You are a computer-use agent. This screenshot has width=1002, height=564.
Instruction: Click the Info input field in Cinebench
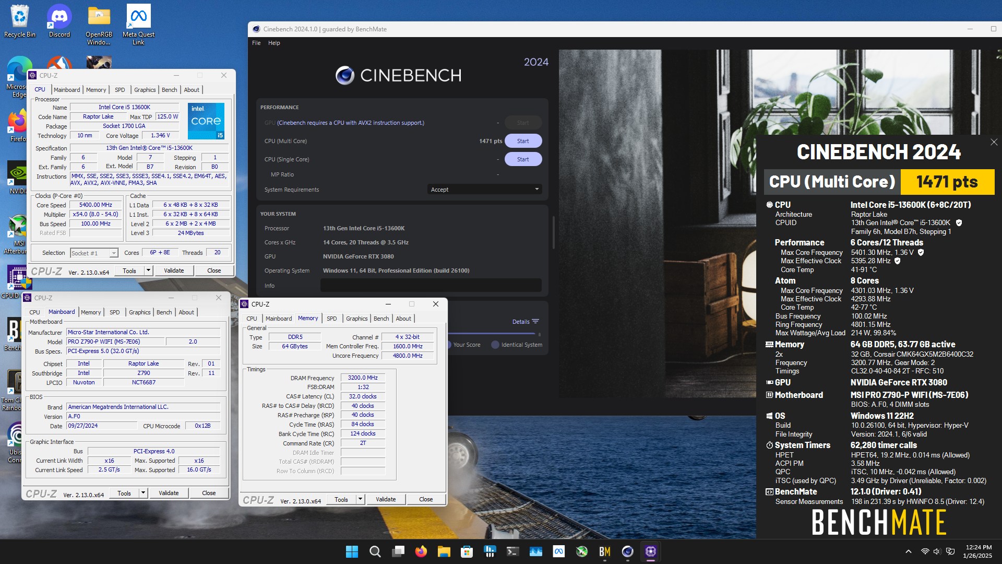pos(431,286)
